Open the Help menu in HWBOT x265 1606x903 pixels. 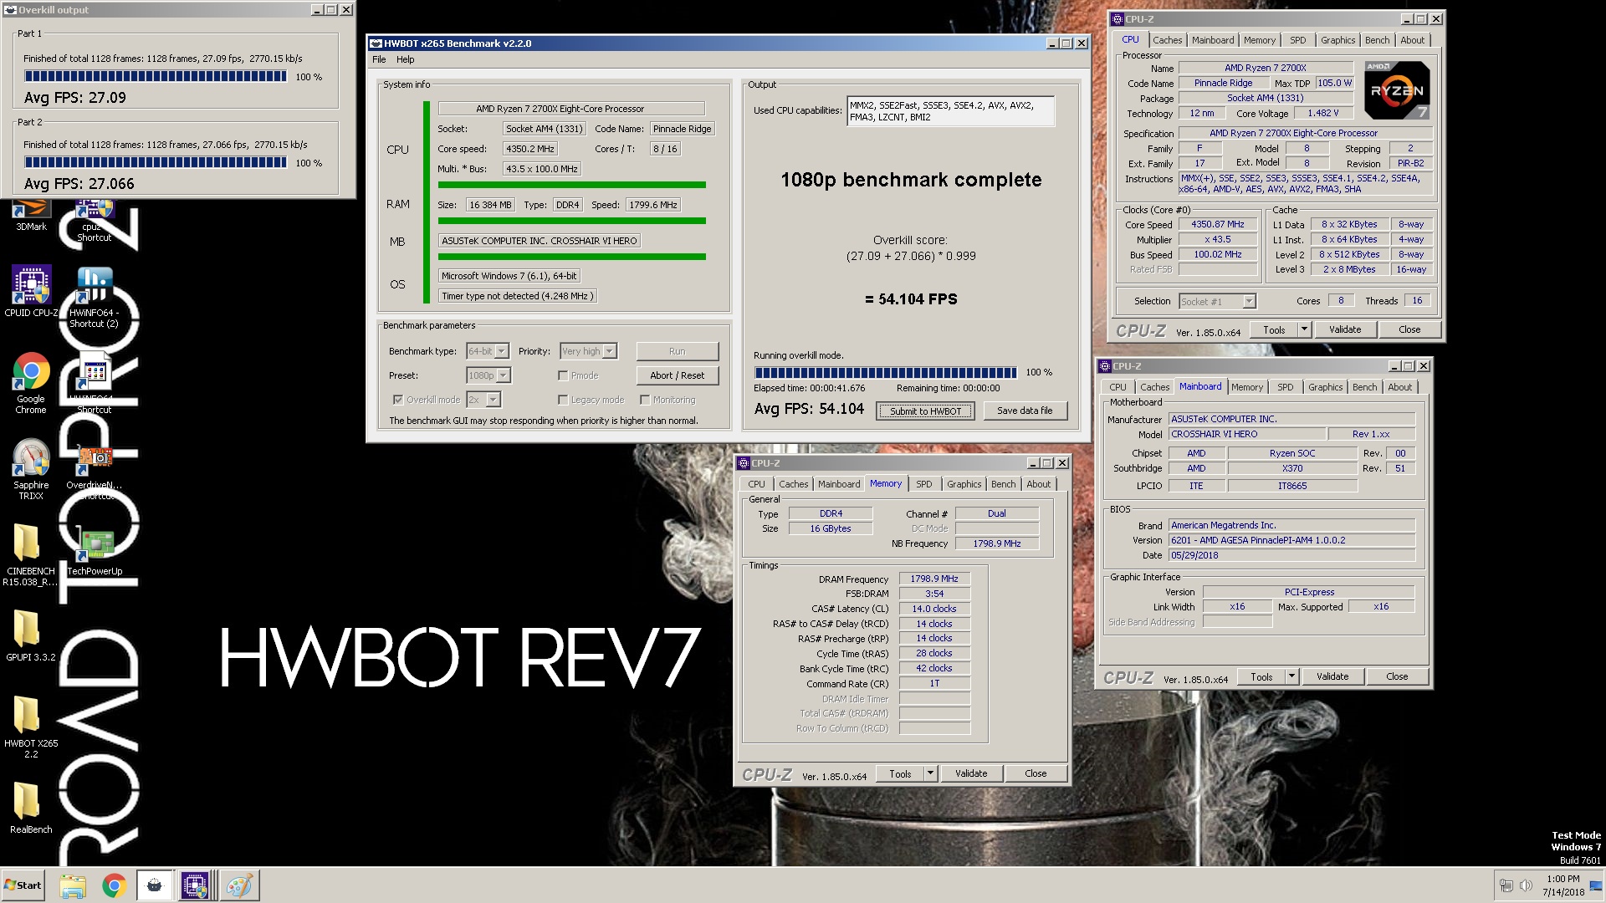pos(406,59)
